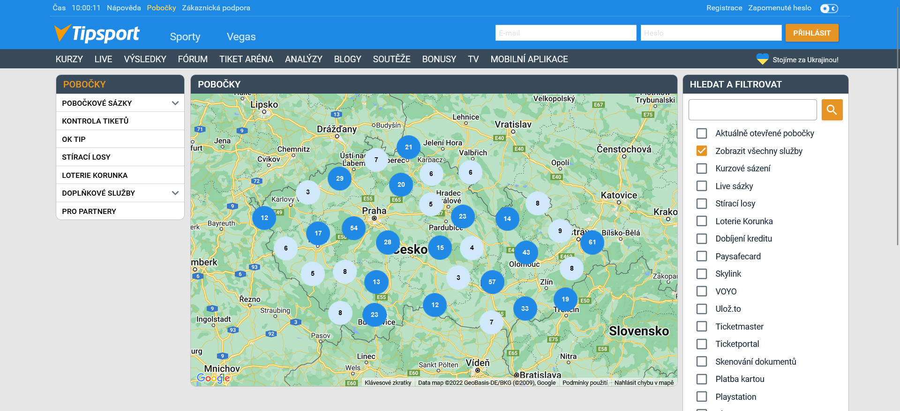Screen dimensions: 900x411
Task: Open Zapomenuté heslo link
Action: tap(780, 8)
